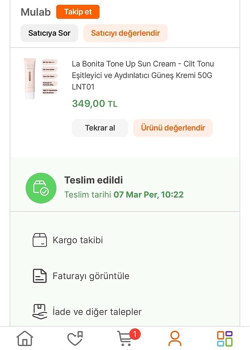Select Faturayı görüntüle menu entry
This screenshot has width=250, height=350.
(x=91, y=276)
